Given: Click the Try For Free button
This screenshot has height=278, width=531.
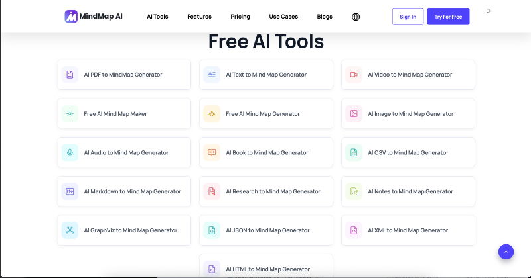Looking at the screenshot, I should tap(448, 17).
